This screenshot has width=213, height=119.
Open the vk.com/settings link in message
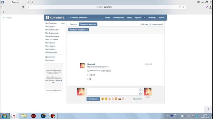tap(98, 67)
